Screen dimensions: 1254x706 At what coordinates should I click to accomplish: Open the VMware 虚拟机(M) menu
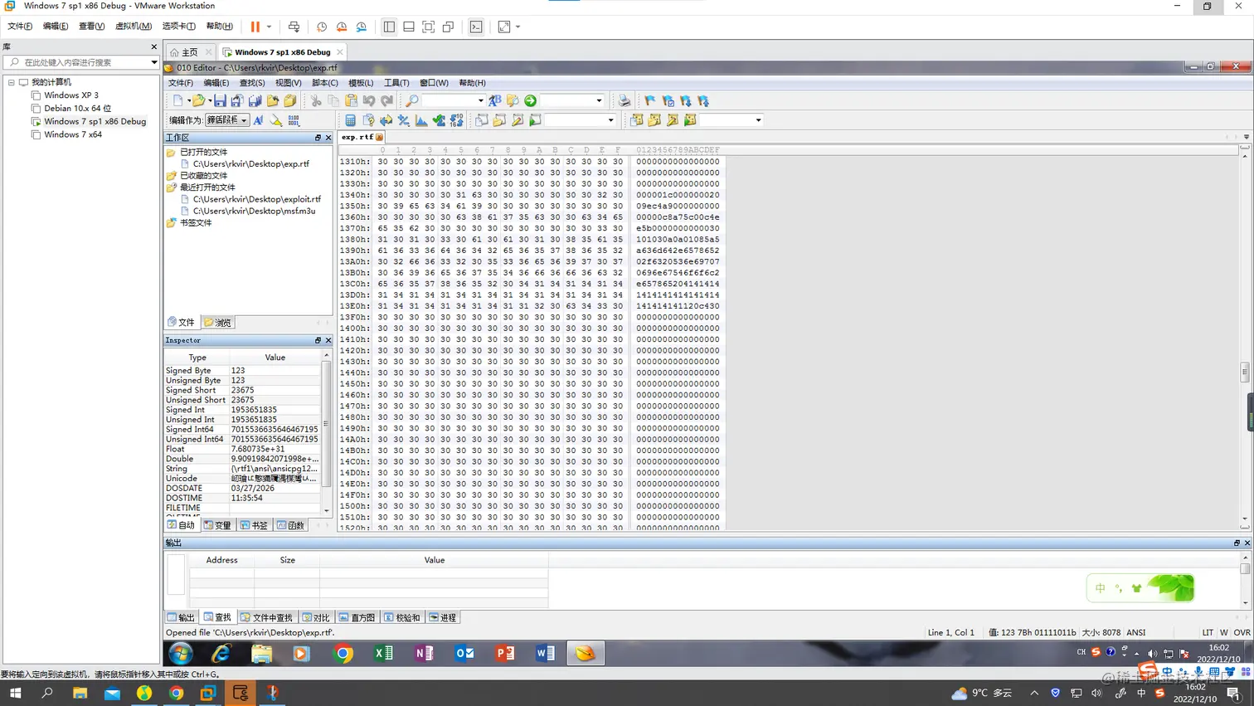(x=133, y=27)
